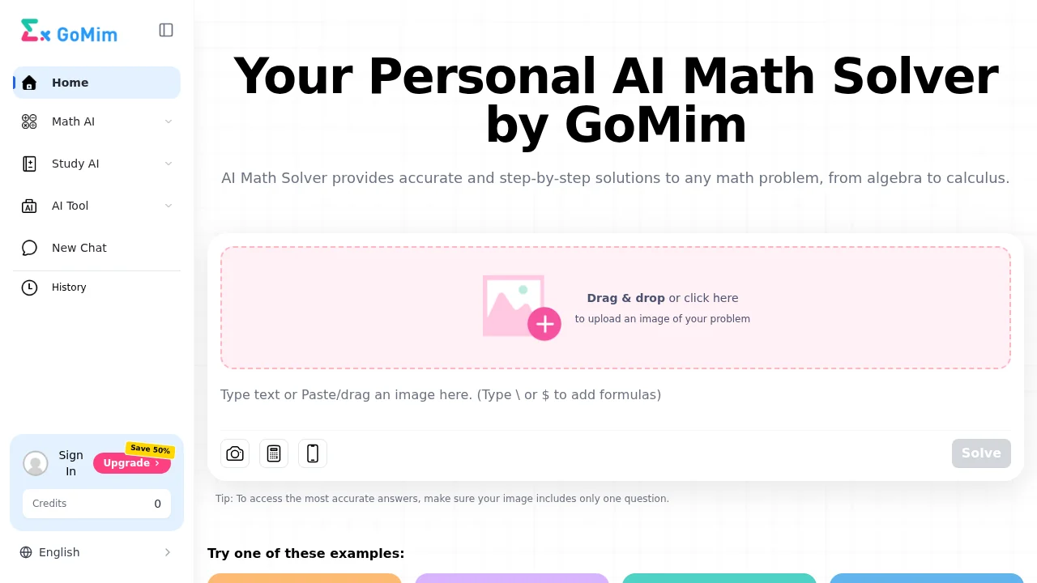Click the Study AI sidebar icon
1037x583 pixels.
coord(29,164)
